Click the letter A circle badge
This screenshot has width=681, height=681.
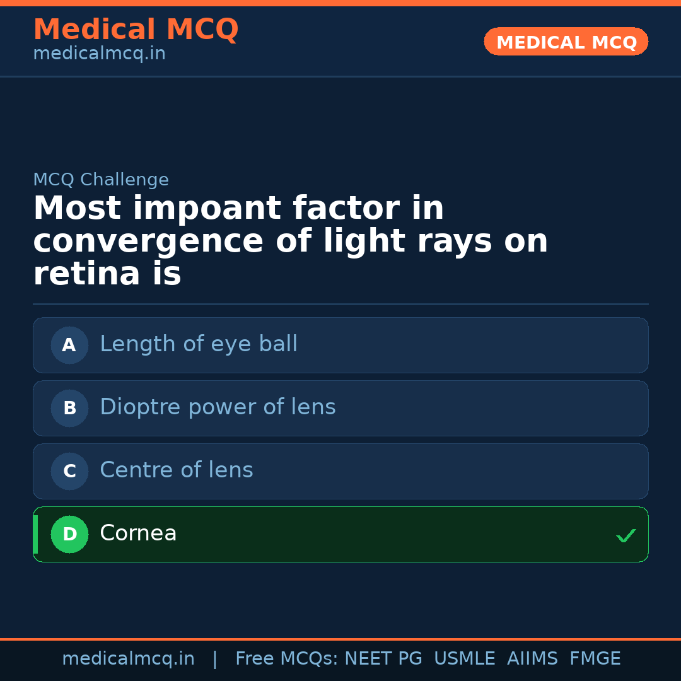pos(69,345)
